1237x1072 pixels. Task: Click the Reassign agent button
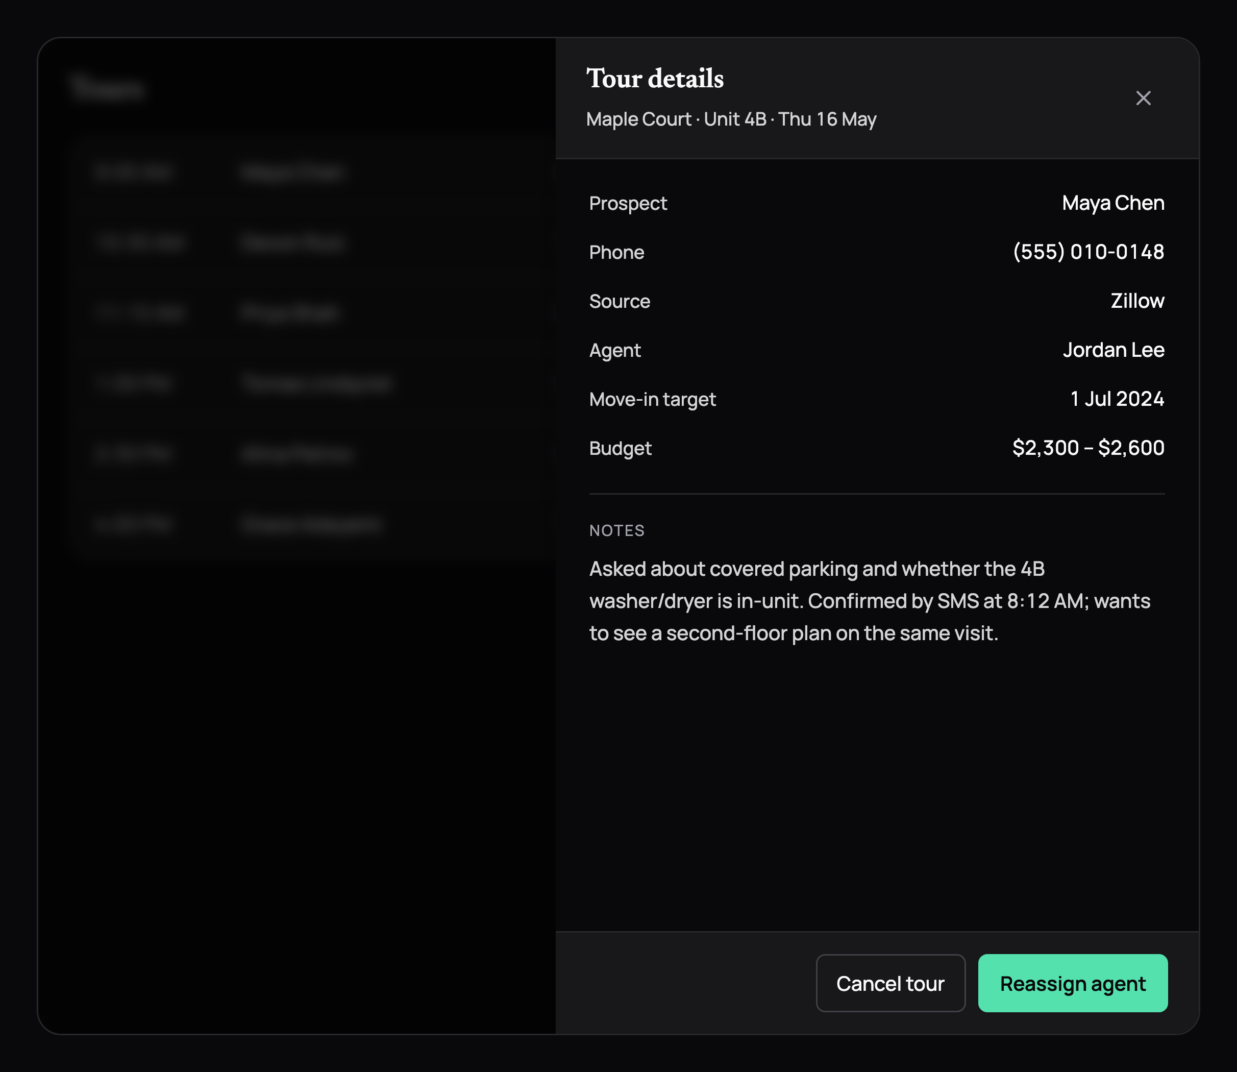click(1073, 983)
